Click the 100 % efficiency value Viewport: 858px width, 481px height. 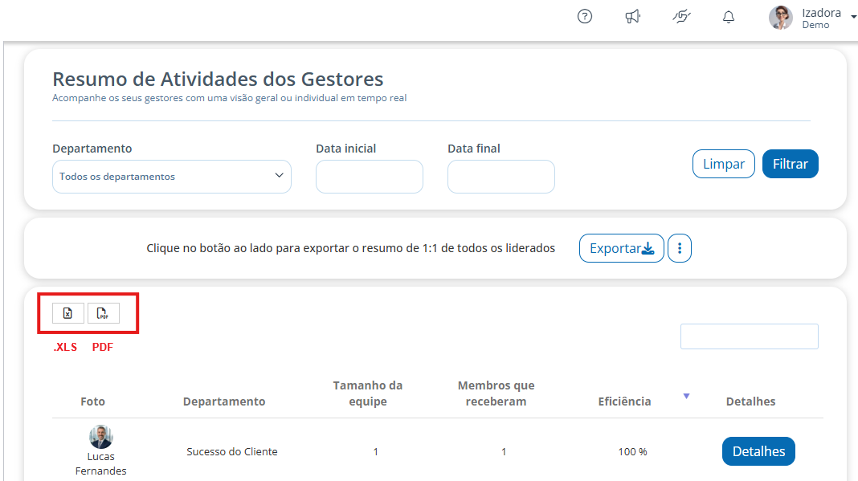632,451
